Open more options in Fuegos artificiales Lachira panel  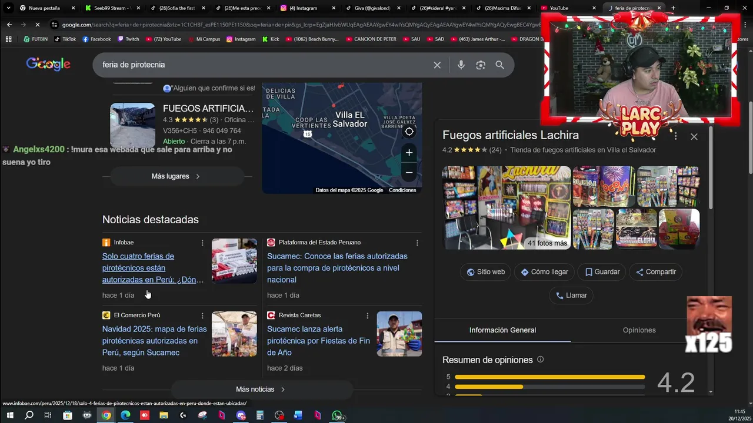(x=675, y=136)
